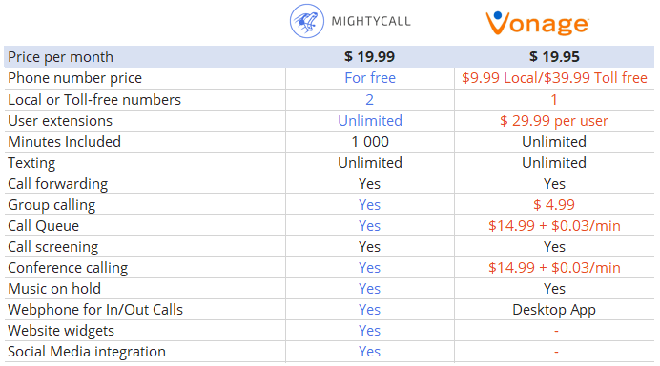Click the Vonage logo
The height and width of the screenshot is (366, 660).
(538, 23)
